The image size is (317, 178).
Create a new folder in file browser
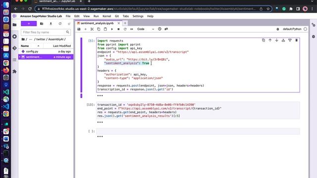(42, 24)
